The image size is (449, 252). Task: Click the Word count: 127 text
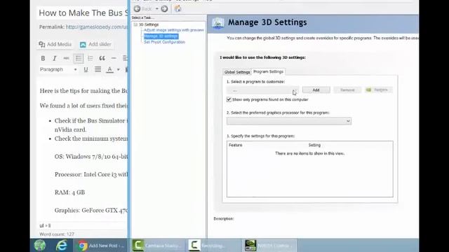57,234
